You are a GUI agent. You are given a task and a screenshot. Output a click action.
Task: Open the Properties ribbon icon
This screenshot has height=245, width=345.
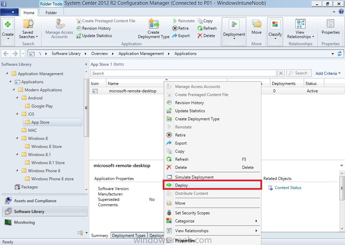[331, 24]
